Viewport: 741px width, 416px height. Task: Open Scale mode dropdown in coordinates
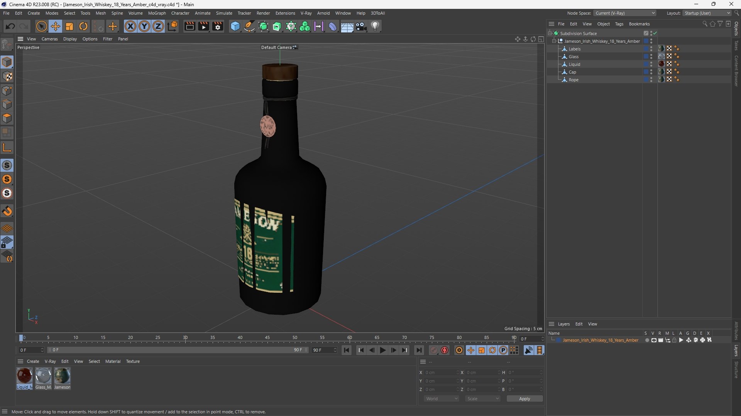(483, 399)
